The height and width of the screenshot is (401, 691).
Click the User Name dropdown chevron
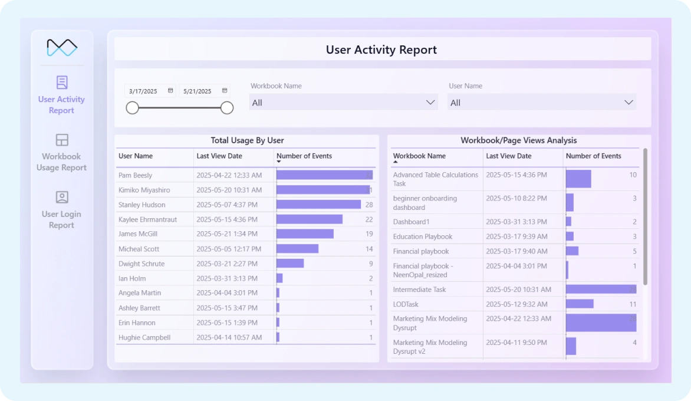(x=629, y=102)
